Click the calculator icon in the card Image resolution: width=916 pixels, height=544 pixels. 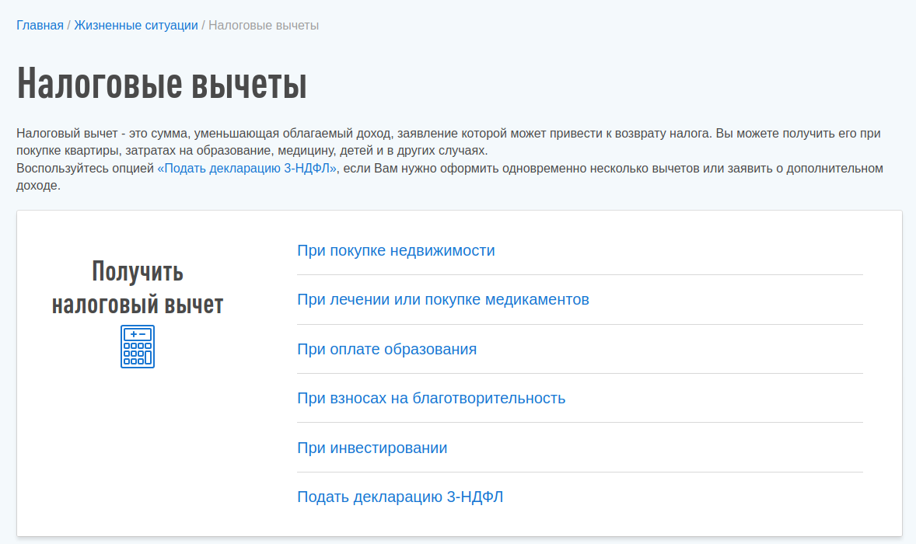coord(138,347)
